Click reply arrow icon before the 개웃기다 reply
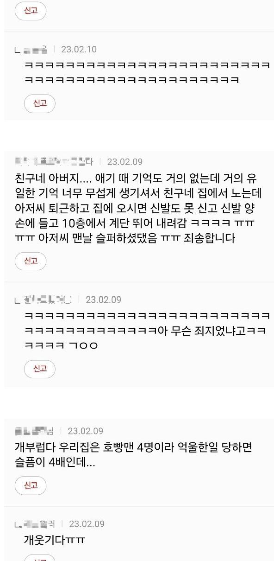This screenshot has width=280, height=561. [18, 525]
